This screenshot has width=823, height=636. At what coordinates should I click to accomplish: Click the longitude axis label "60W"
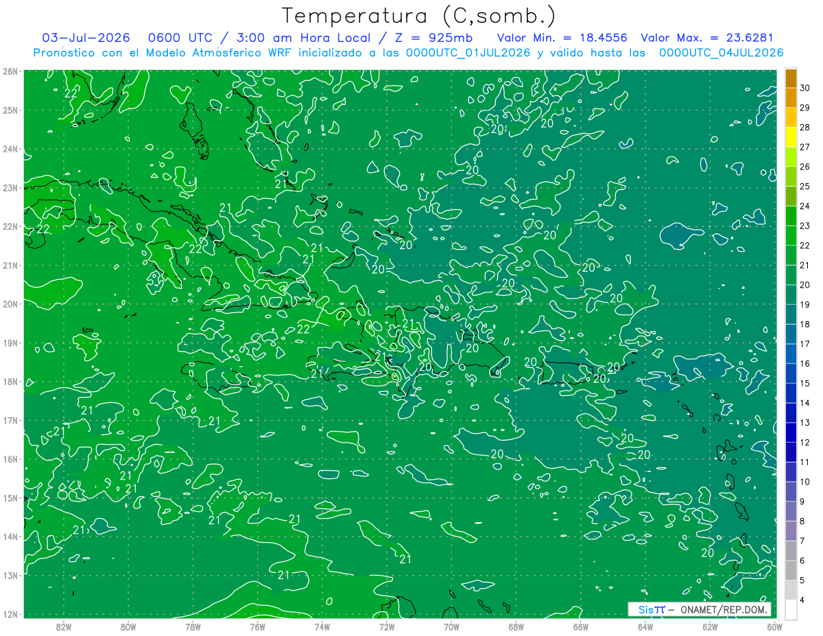pos(774,626)
